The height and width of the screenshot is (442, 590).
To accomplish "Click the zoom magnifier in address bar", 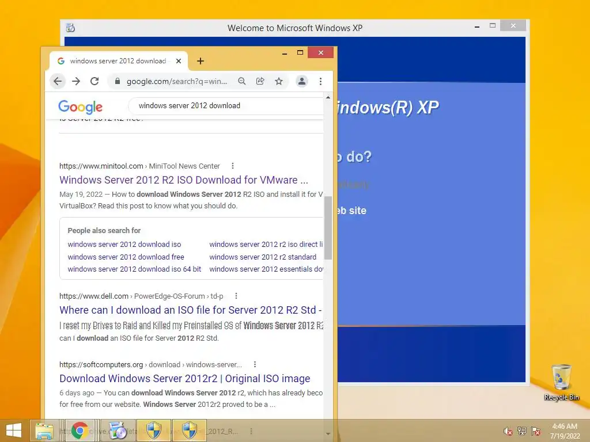I will click(241, 81).
